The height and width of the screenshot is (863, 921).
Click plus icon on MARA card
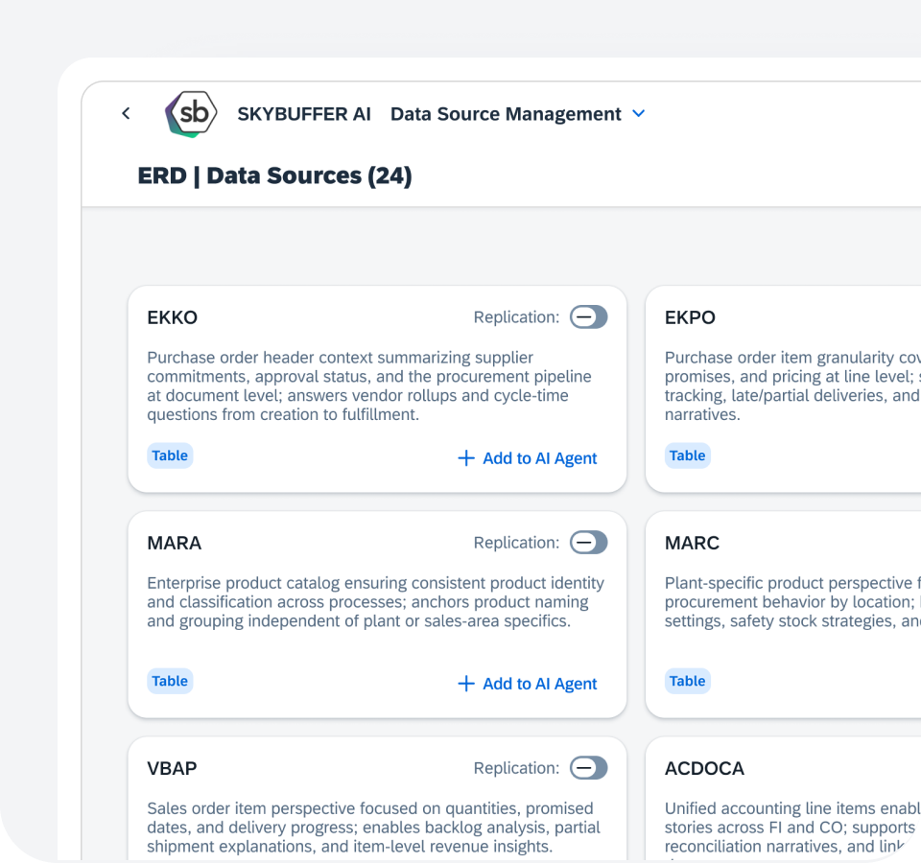point(466,684)
